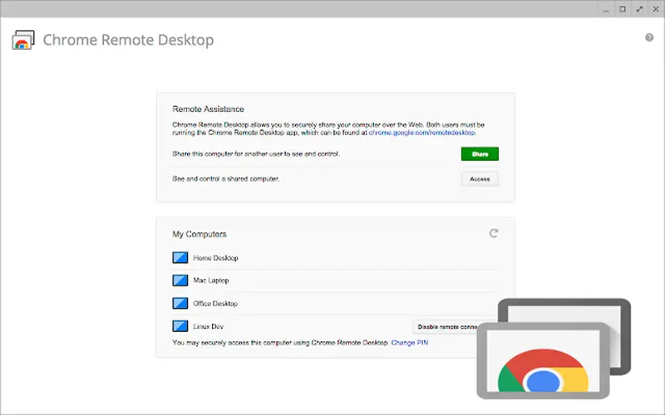Viewport: 665px width, 415px height.
Task: Click the Disable remote connections button
Action: pos(445,326)
